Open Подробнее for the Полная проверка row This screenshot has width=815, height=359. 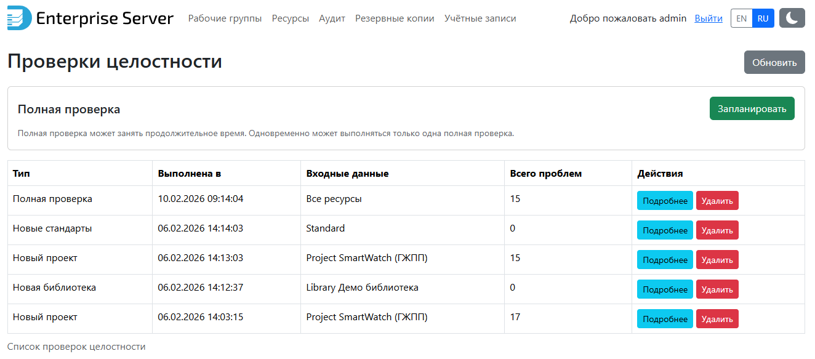[665, 201]
